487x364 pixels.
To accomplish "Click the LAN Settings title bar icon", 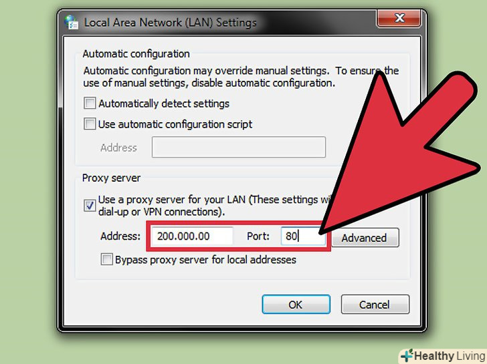I will [x=72, y=23].
